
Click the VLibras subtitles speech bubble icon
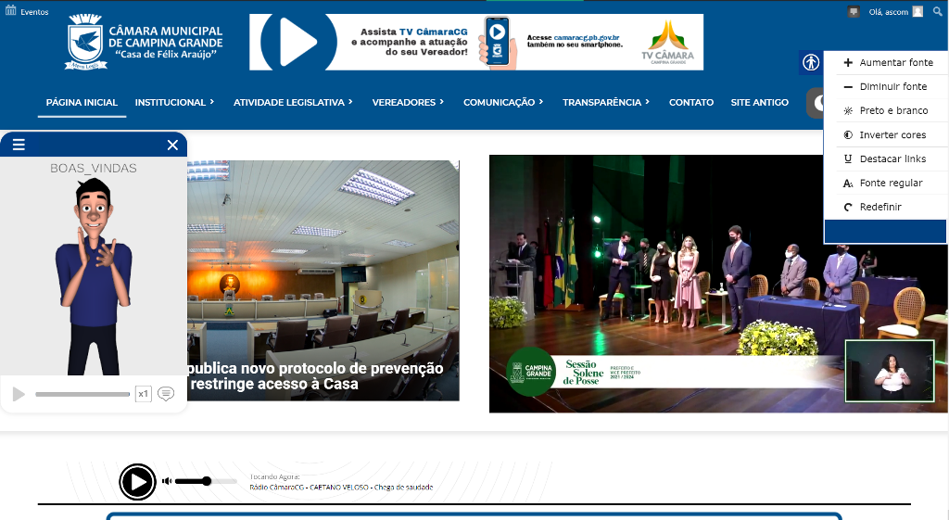(166, 394)
